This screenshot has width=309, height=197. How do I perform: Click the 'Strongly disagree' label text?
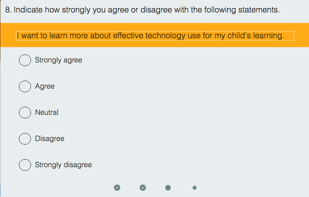63,165
